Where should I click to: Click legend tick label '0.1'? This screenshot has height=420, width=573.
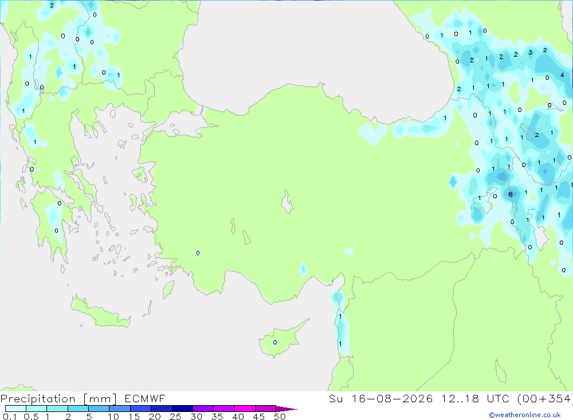[x=10, y=417]
